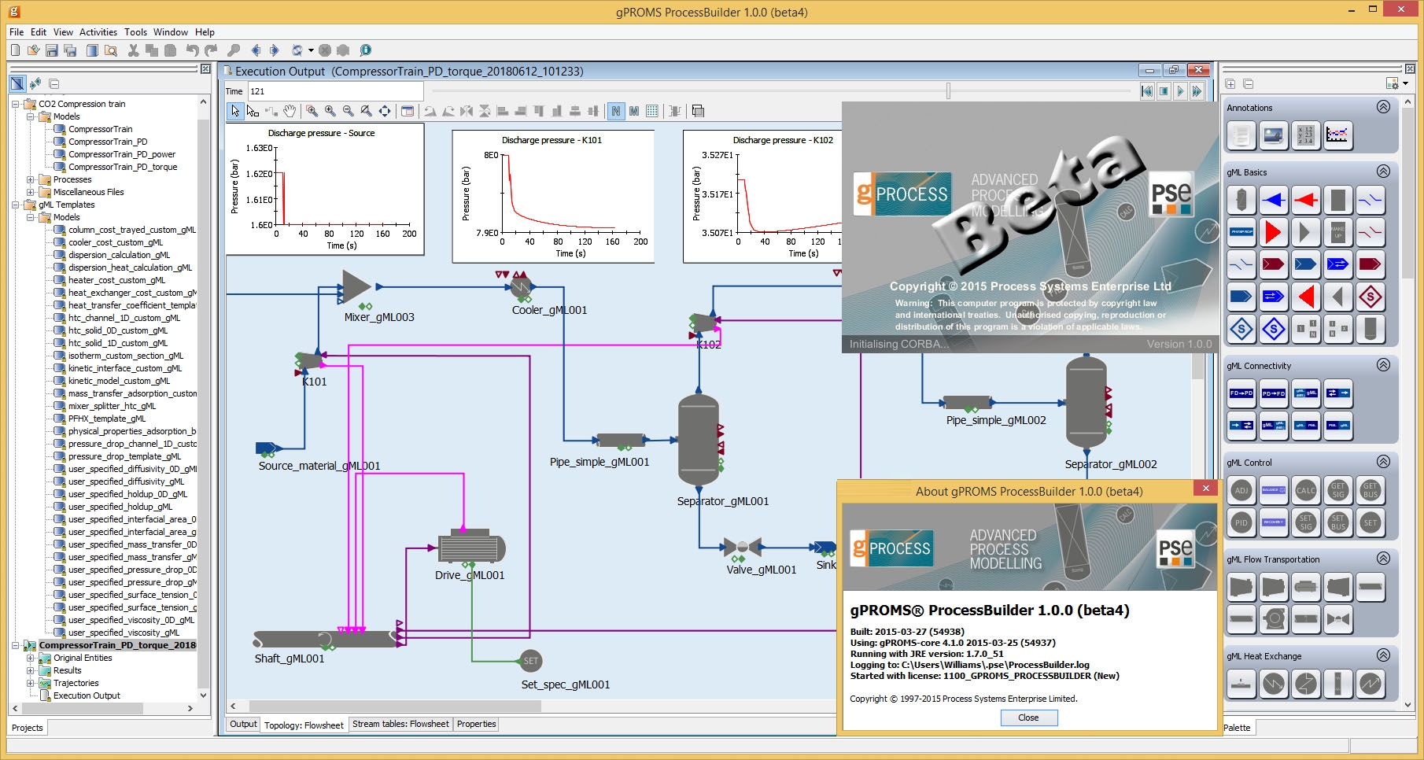Screen dimensions: 1424x760
Task: Select CompressorTrain_PD_torque model in tree
Action: pyautogui.click(x=123, y=167)
